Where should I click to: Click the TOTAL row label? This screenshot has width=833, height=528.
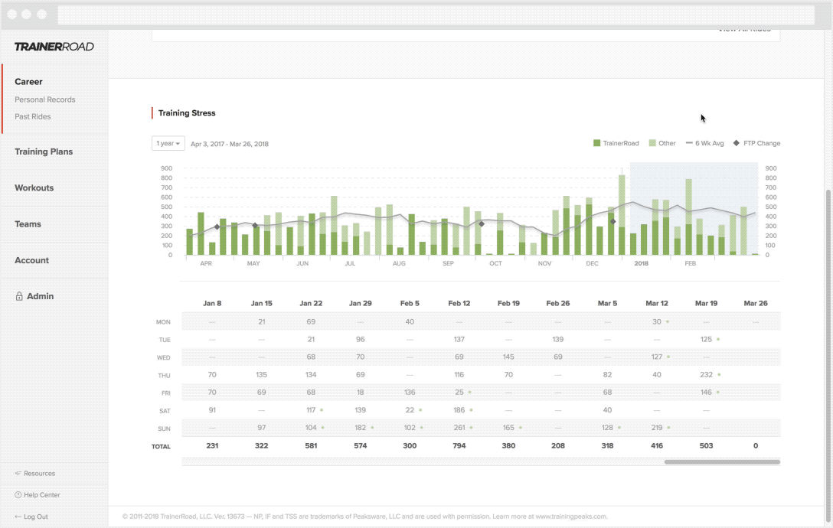point(161,447)
